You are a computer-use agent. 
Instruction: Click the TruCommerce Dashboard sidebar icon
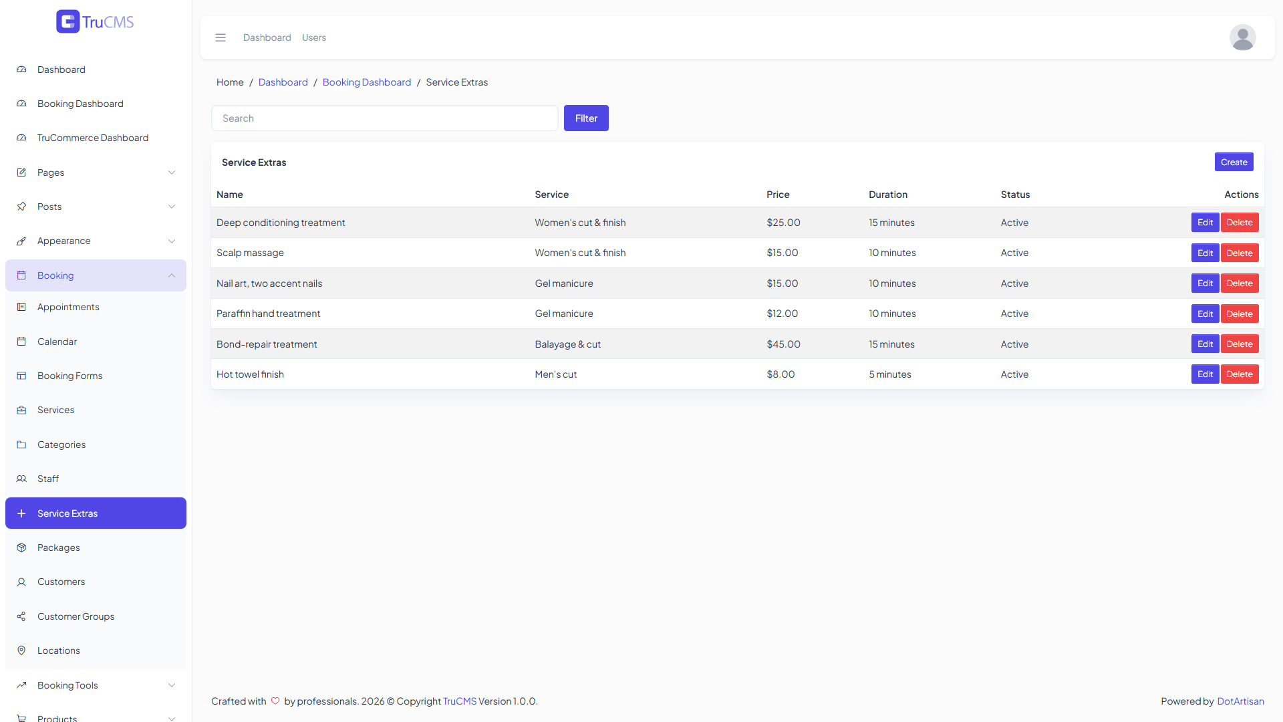21,138
